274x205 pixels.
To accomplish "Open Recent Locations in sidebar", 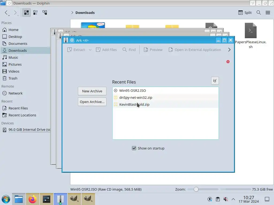I will click(x=25, y=115).
